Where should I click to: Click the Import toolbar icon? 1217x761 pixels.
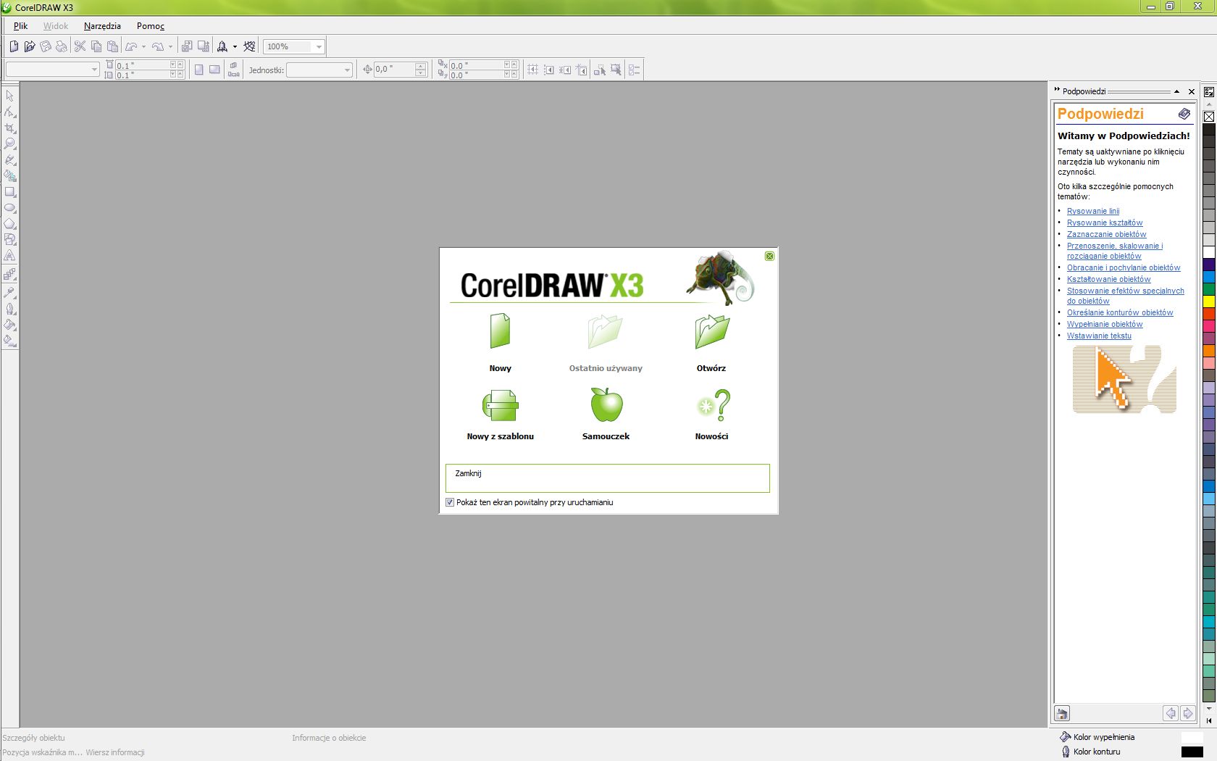tap(187, 46)
